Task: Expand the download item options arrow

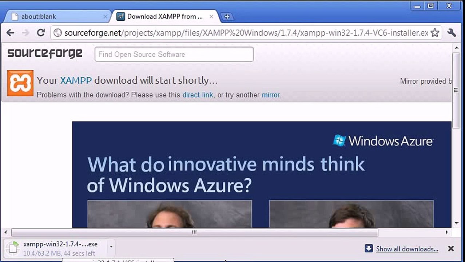Action: click(111, 247)
